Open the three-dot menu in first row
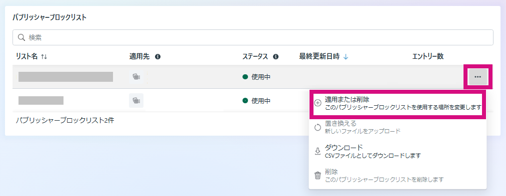The width and height of the screenshot is (506, 196). coord(477,77)
